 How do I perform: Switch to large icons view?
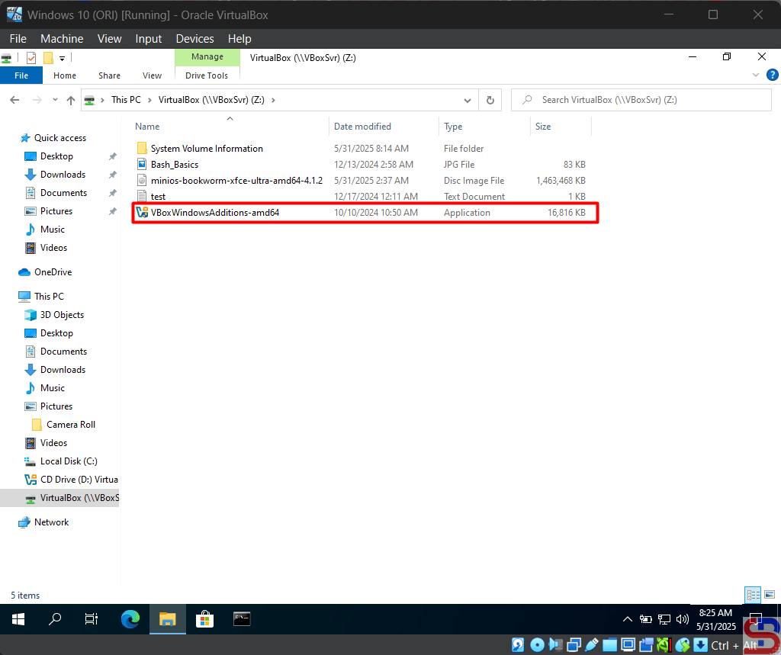tap(767, 596)
